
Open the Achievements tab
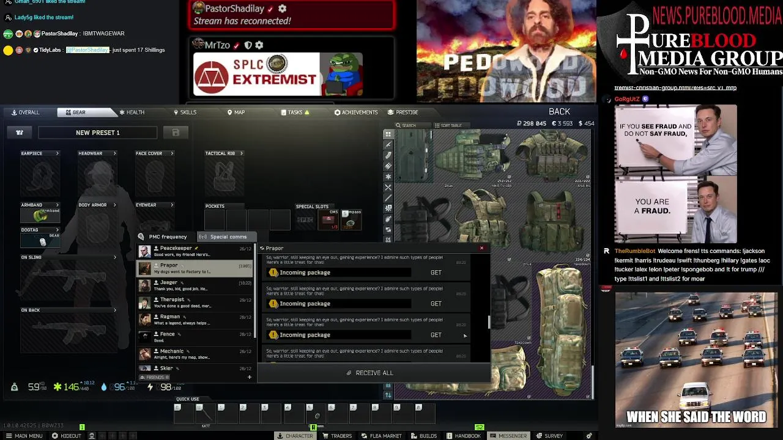click(356, 112)
